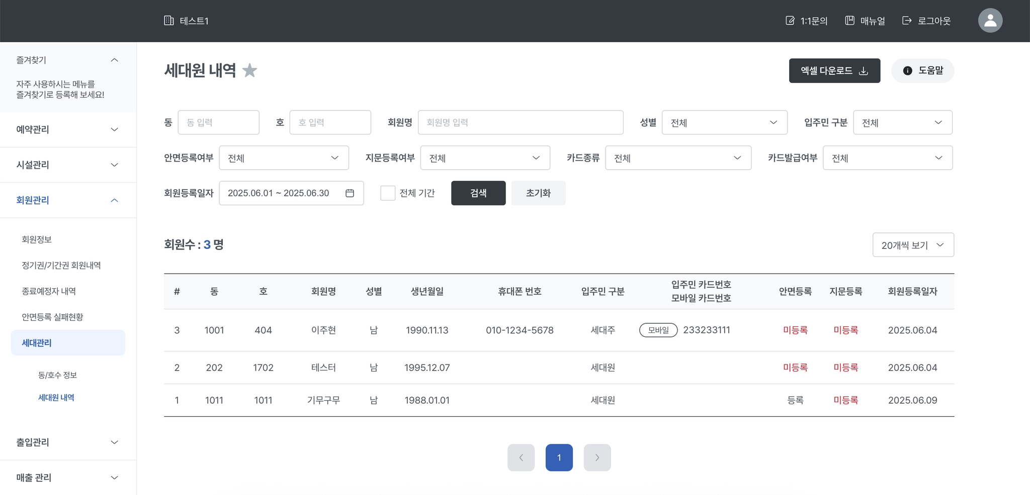Click the 엑셀 다운로드 button
1030x495 pixels.
point(834,71)
